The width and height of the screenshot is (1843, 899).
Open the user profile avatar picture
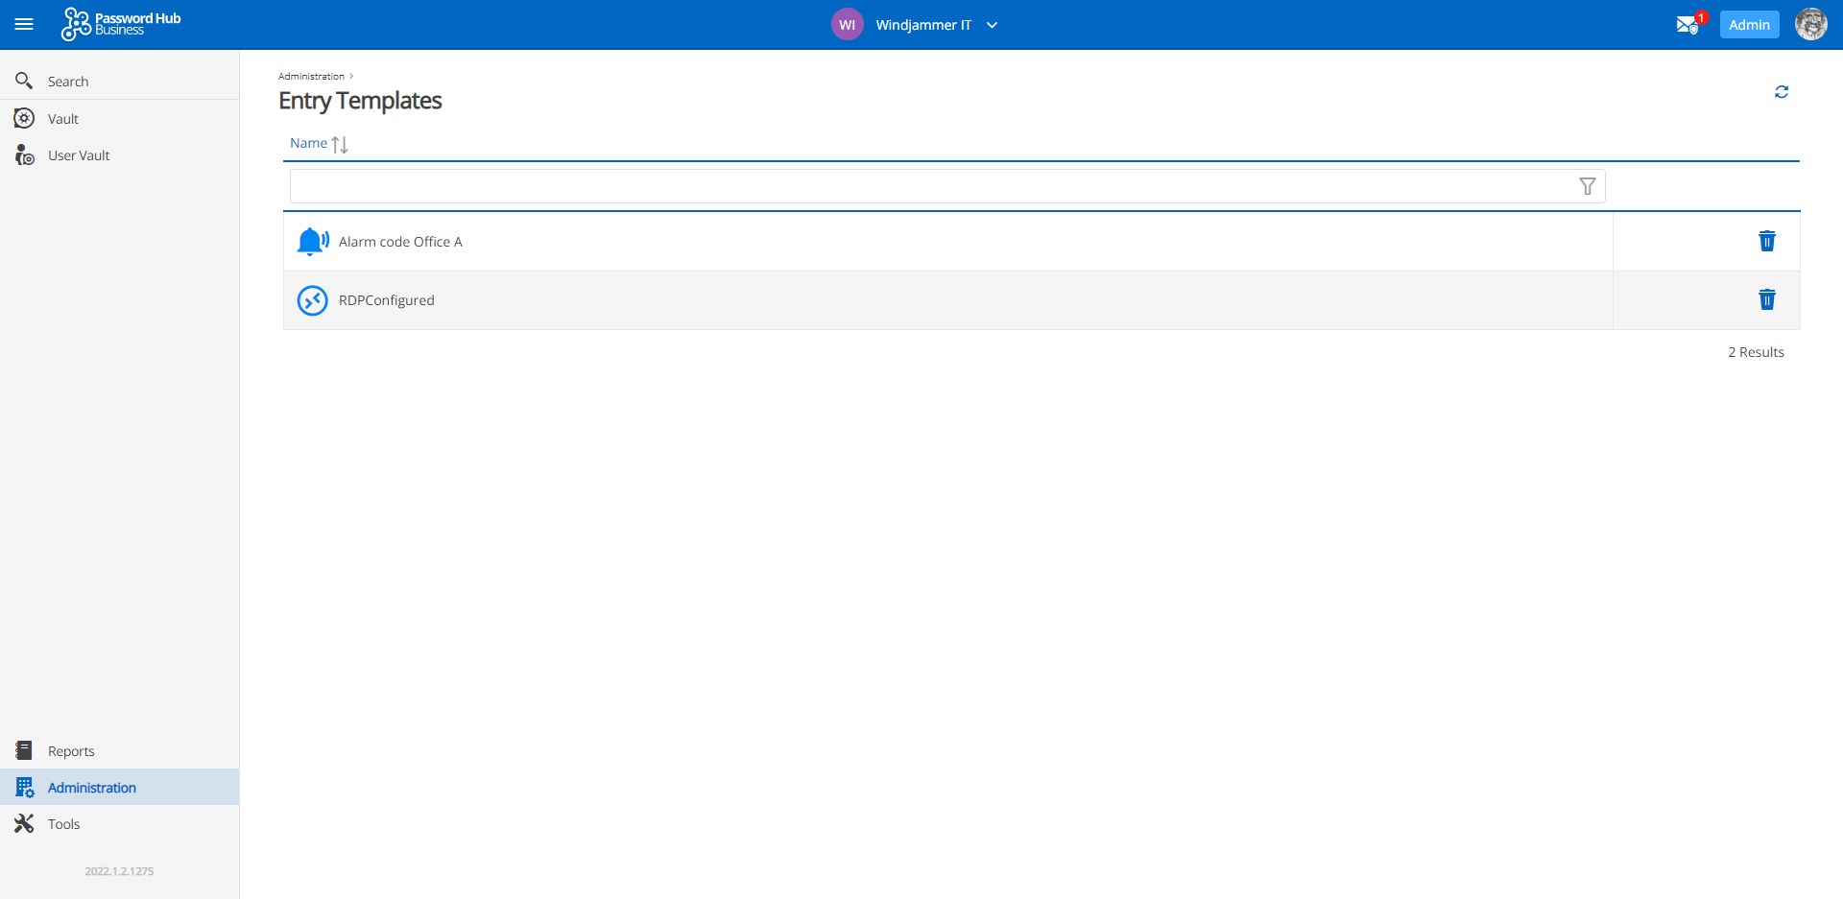click(1812, 24)
